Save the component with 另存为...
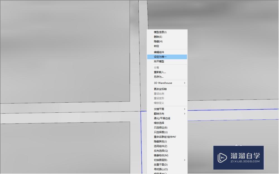Image resolution: width=279 pixels, height=174 pixels. tap(157, 76)
